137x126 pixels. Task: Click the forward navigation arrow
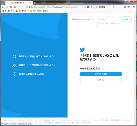click(7, 7)
